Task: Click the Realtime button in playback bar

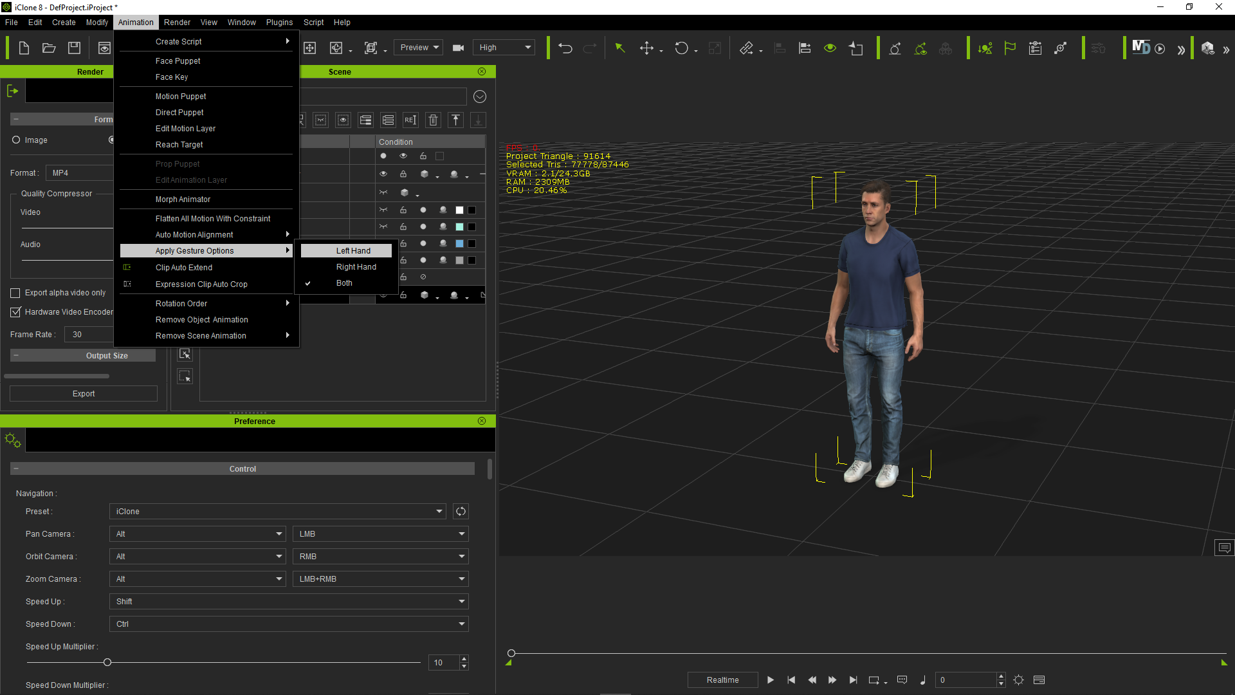Action: point(723,680)
